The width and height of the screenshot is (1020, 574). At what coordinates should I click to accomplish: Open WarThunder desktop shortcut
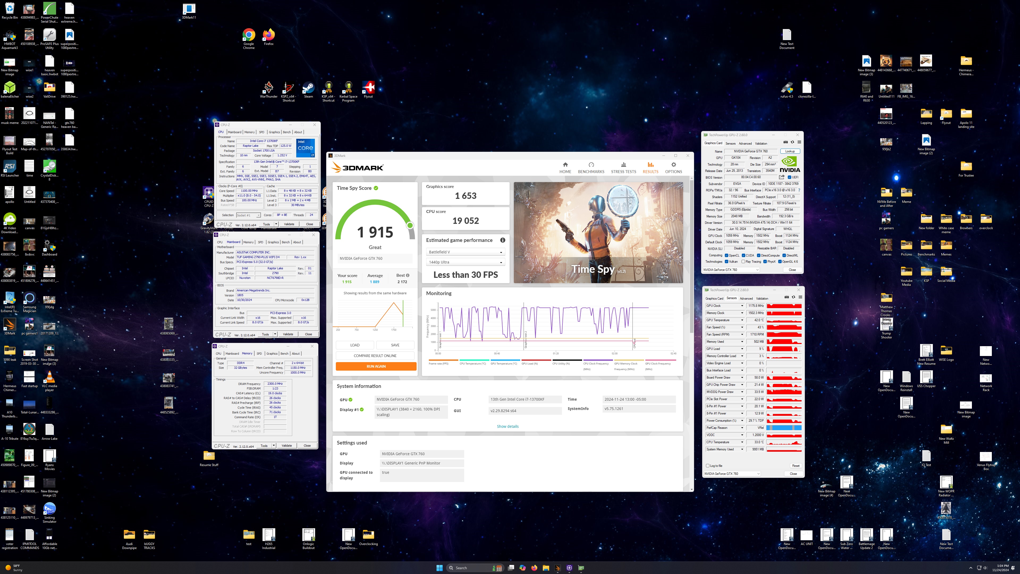tap(268, 90)
